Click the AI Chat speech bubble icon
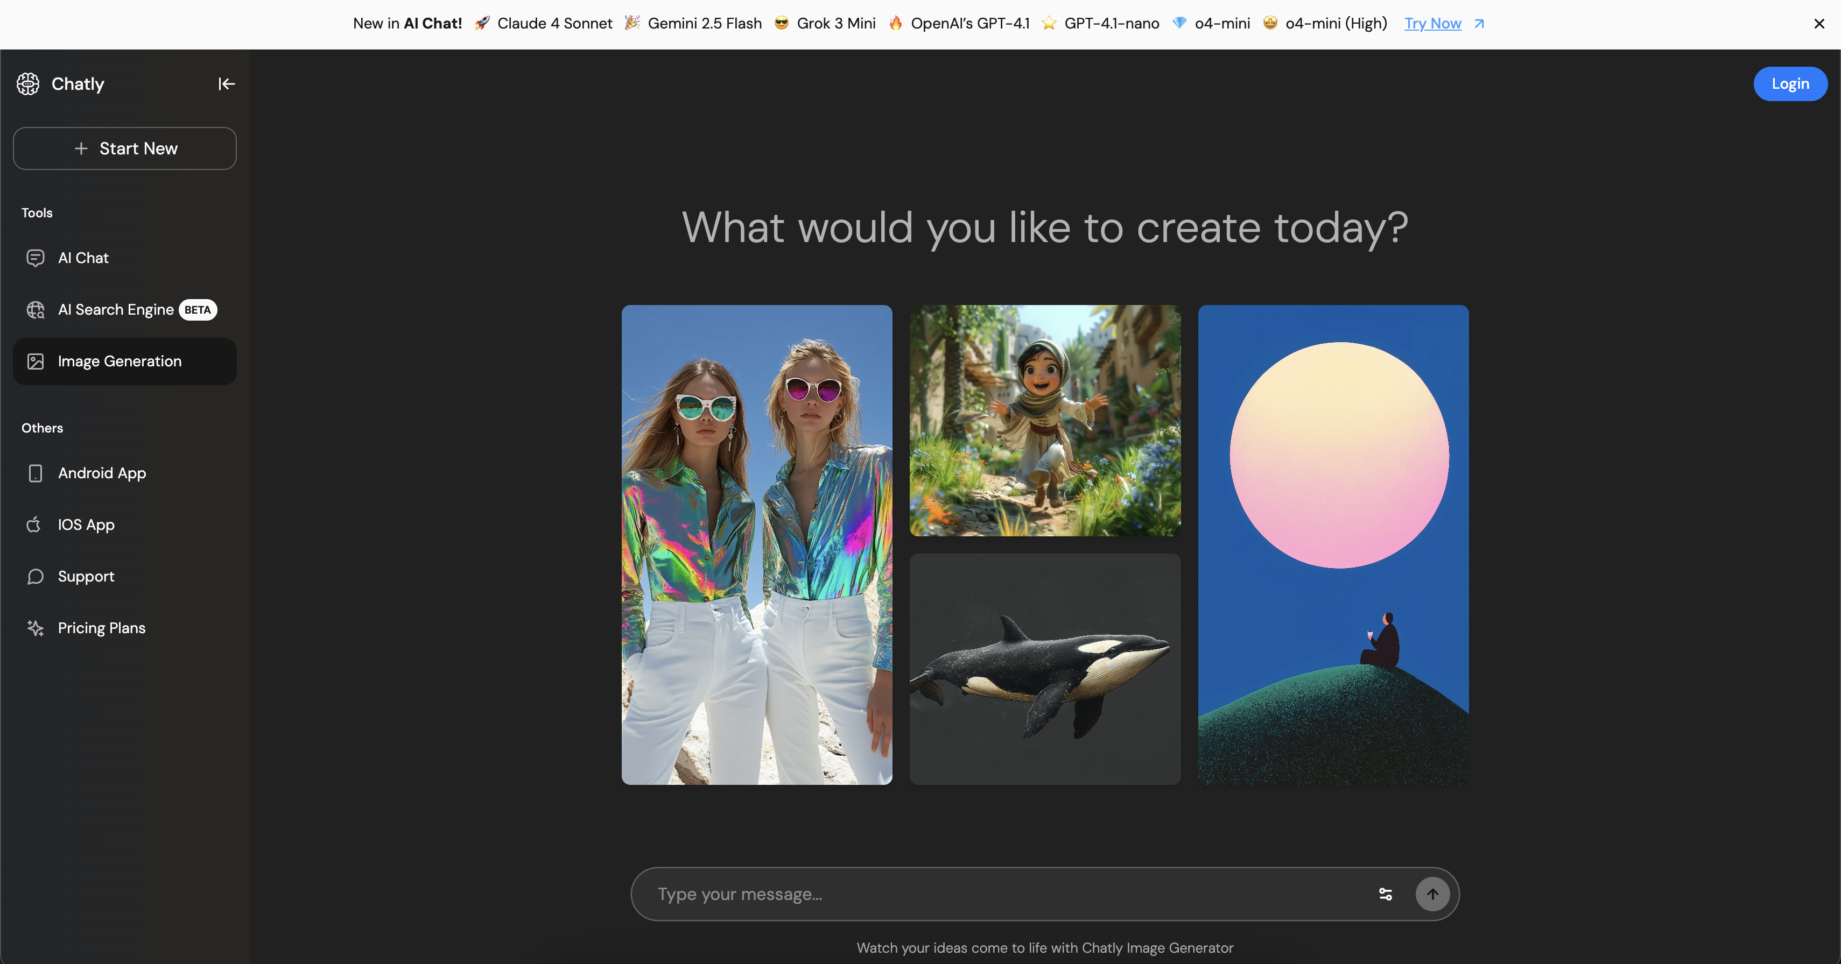 (x=35, y=258)
